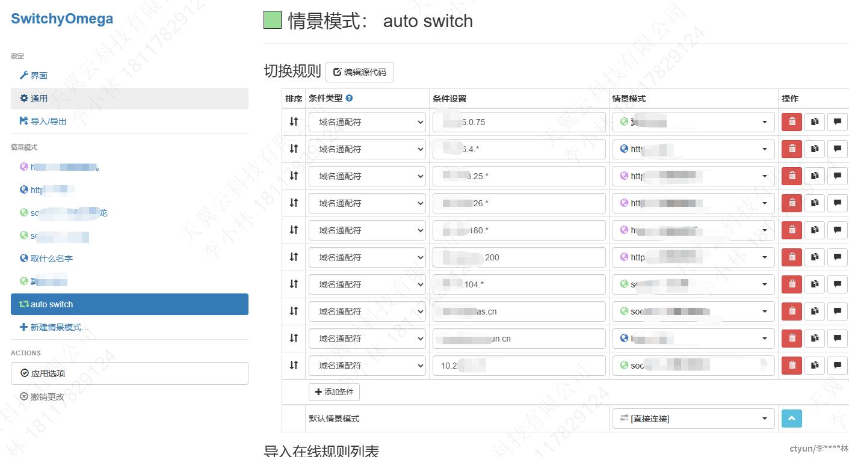This screenshot has width=849, height=457.
Task: Delete the rule ending in .104.*
Action: coord(791,284)
